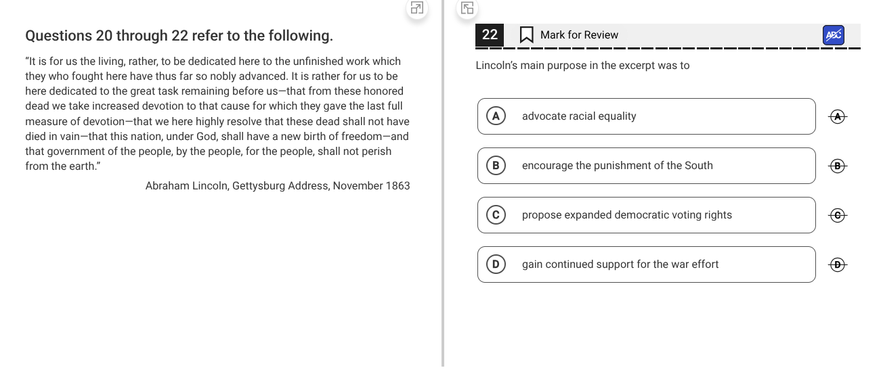881x370 pixels.
Task: Pick 'propose expanded democratic voting rights'
Action: [x=646, y=215]
